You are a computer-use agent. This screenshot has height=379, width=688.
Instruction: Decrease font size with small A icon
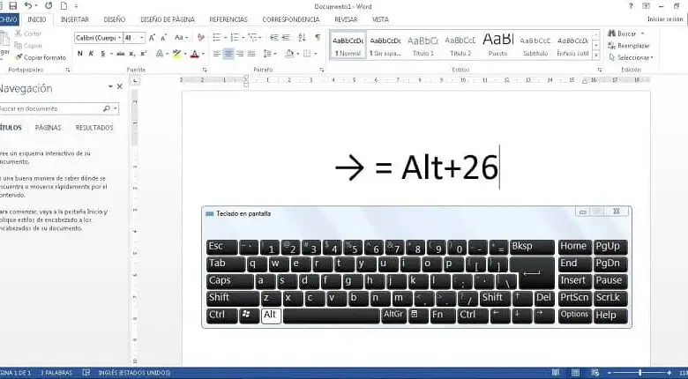[x=163, y=38]
